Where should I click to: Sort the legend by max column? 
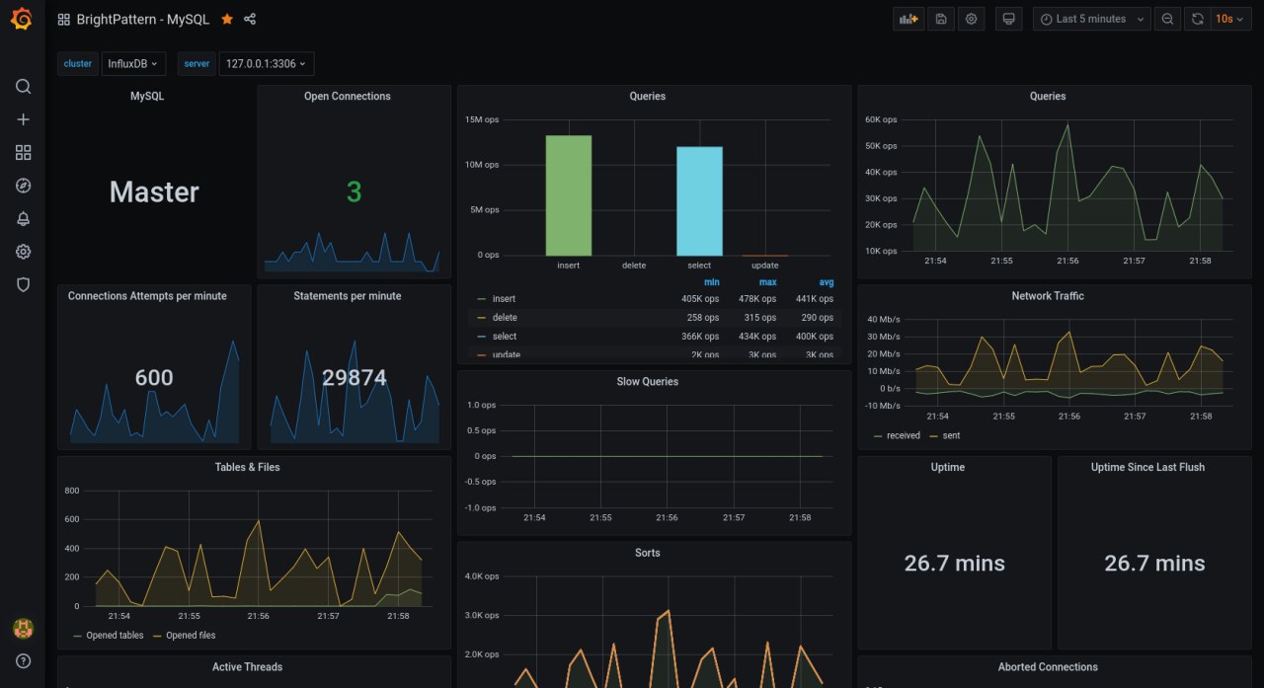767,282
